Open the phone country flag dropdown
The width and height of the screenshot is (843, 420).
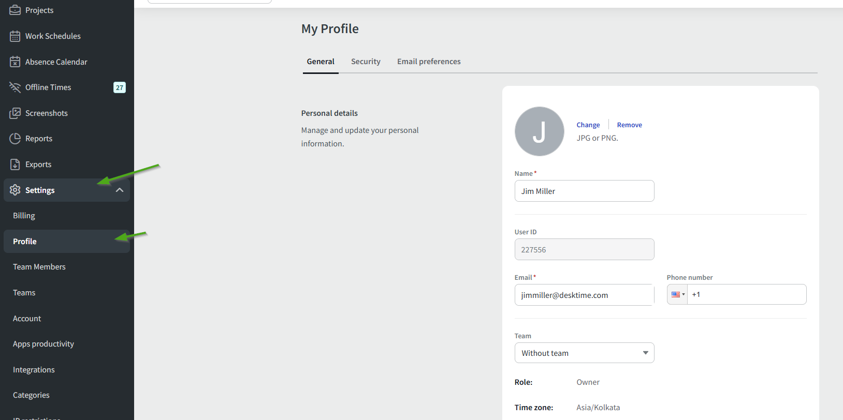click(677, 295)
